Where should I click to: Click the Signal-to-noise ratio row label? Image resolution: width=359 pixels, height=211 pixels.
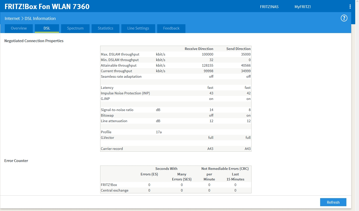point(117,110)
